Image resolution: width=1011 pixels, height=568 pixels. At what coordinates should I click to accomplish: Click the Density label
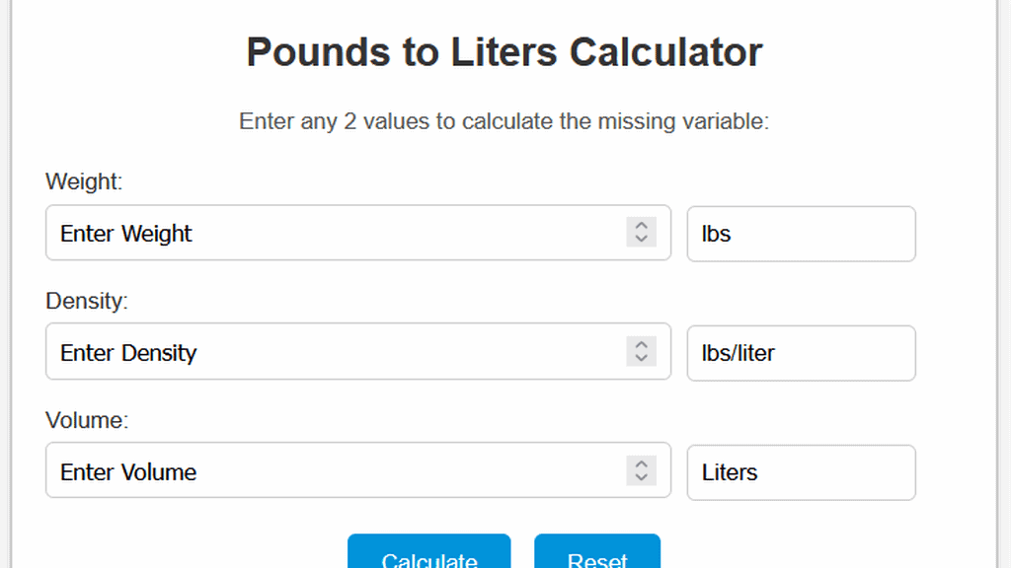[x=87, y=302]
